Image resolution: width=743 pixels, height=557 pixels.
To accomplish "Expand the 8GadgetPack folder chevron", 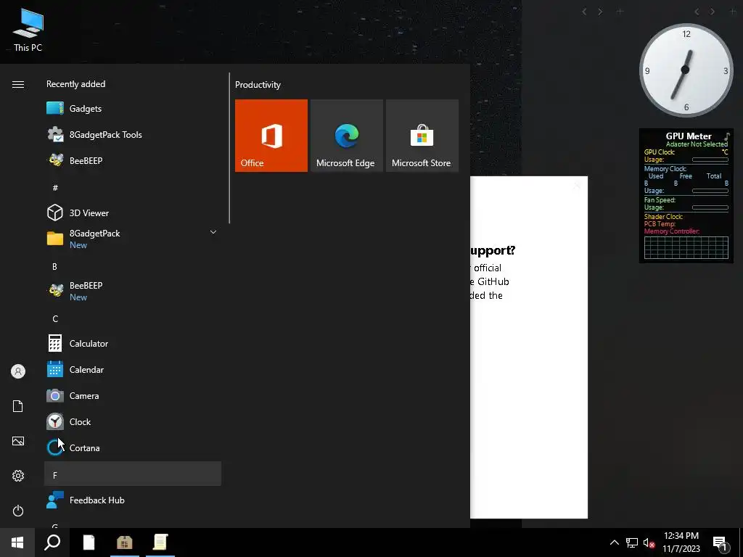I will click(213, 232).
